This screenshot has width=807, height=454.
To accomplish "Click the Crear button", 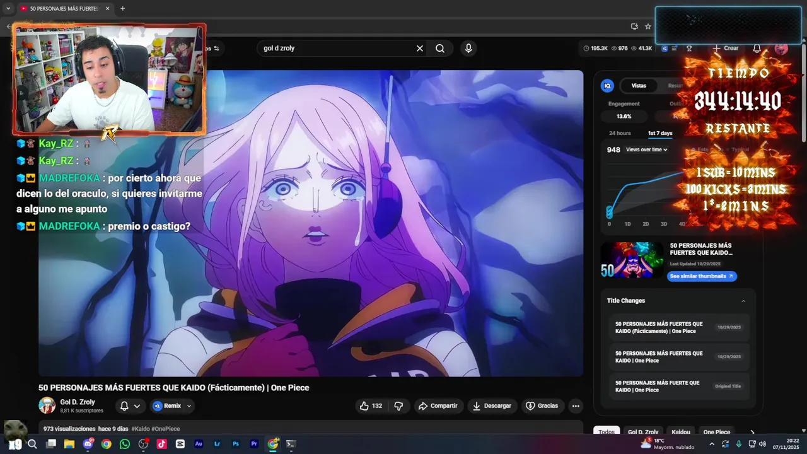I will [726, 49].
